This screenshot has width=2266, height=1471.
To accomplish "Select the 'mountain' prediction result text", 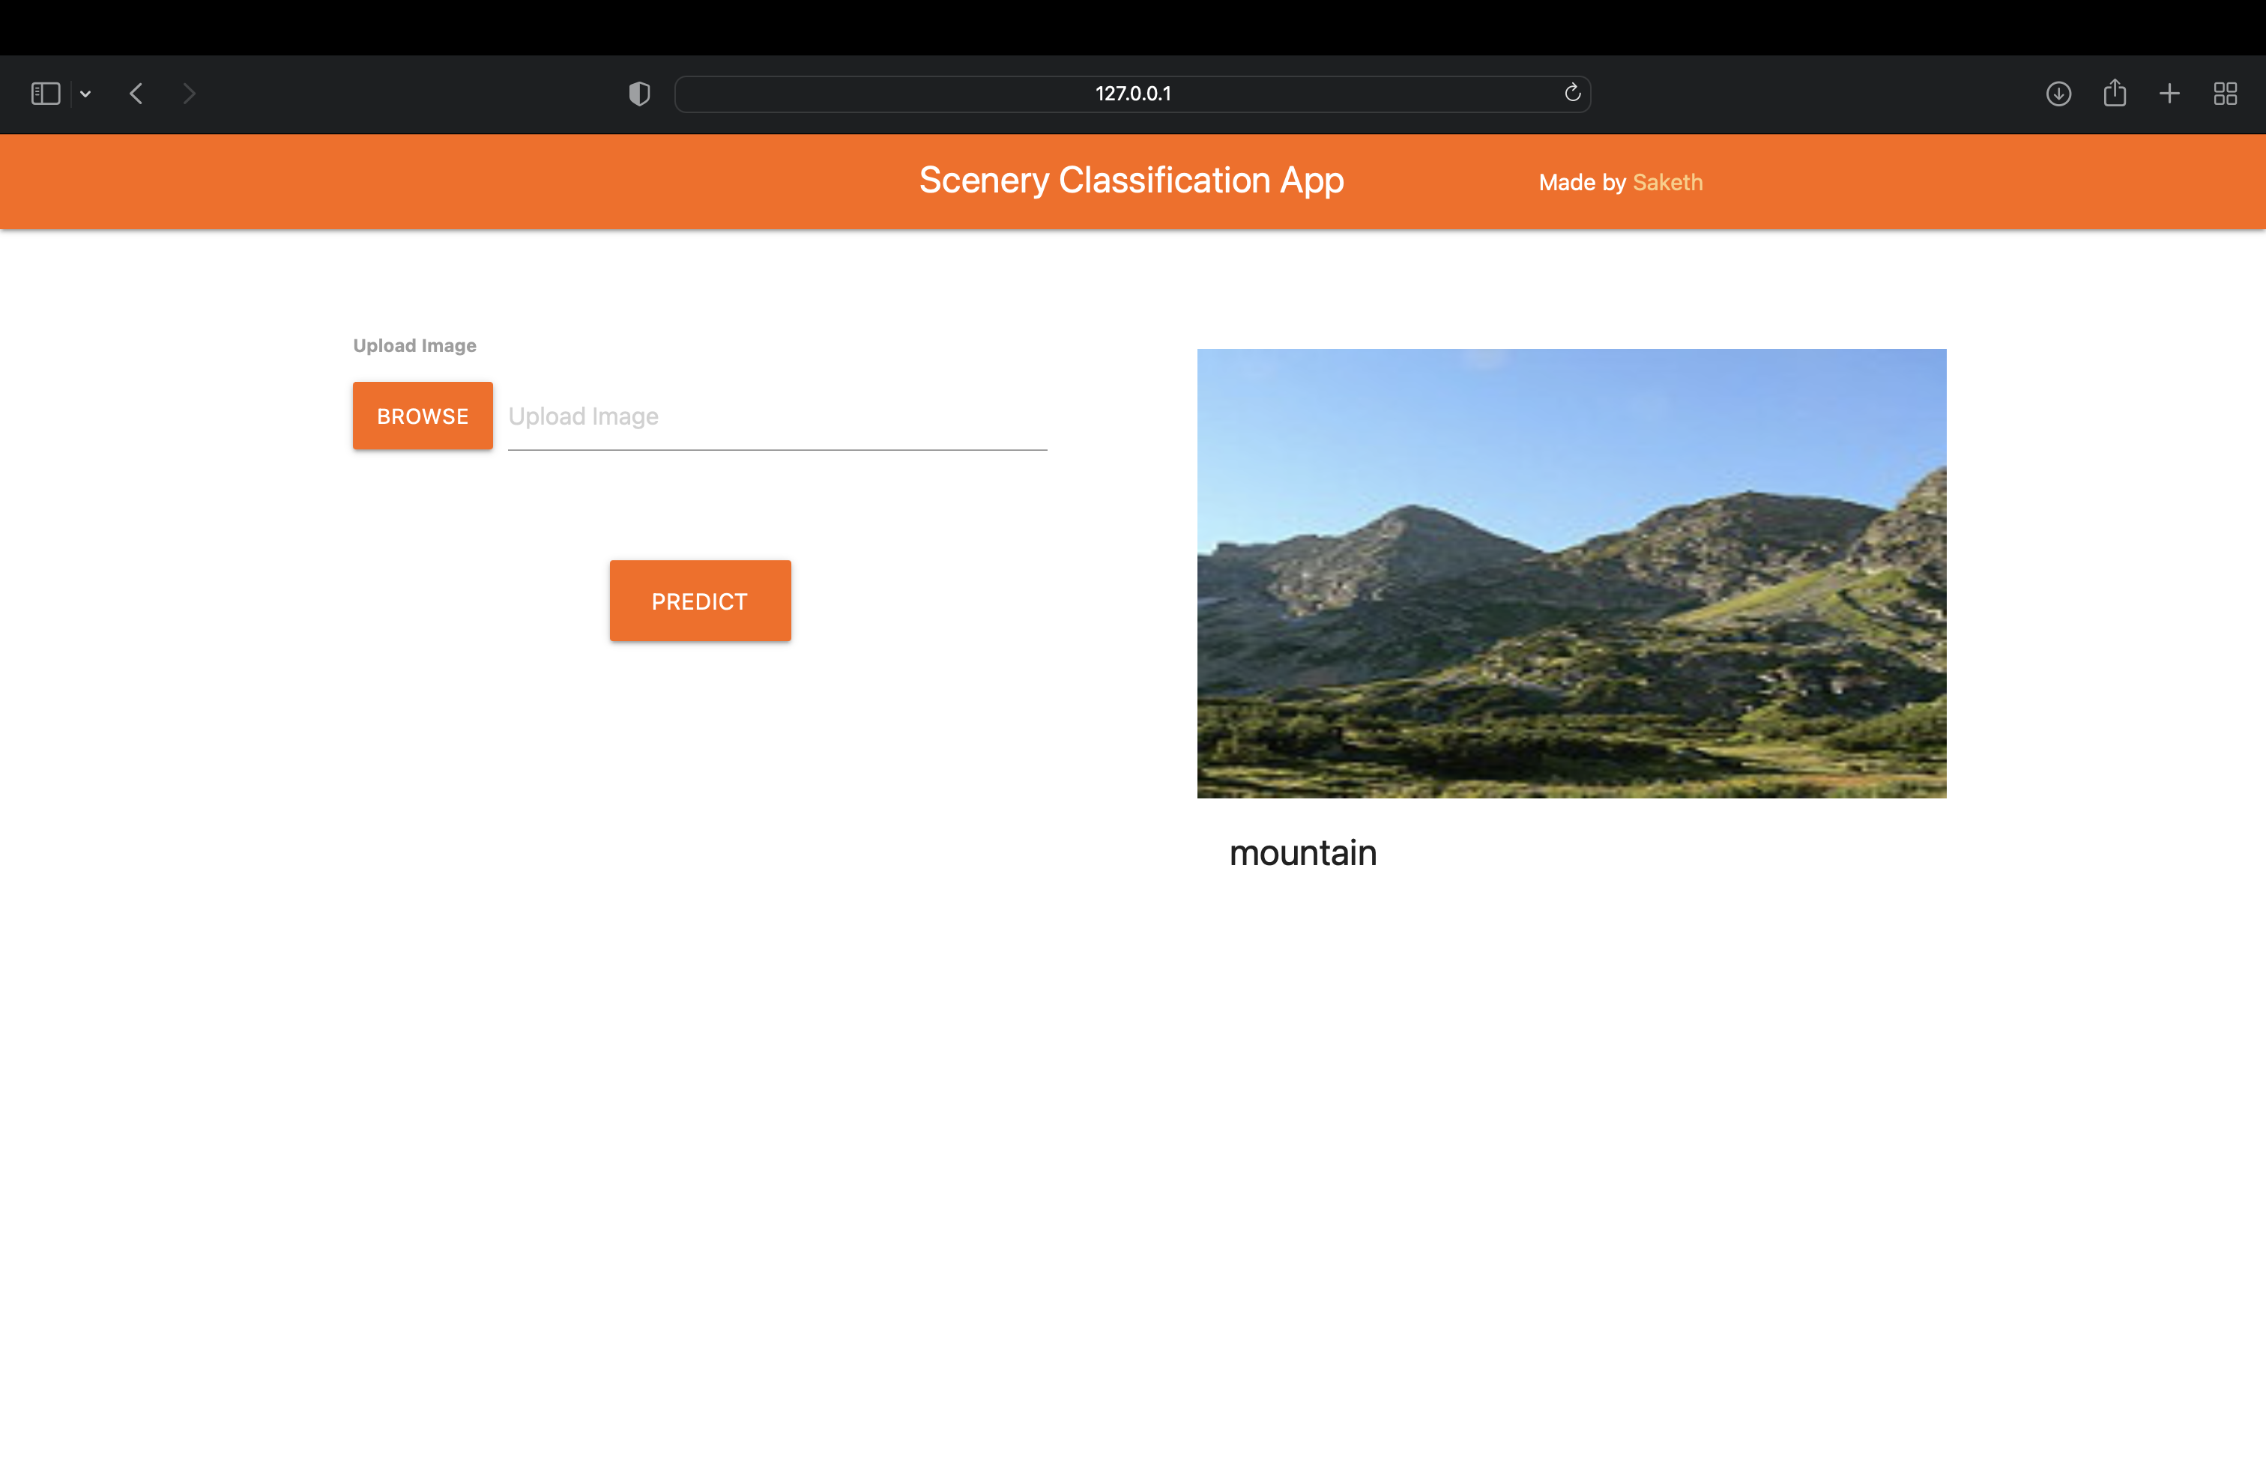I will point(1302,852).
